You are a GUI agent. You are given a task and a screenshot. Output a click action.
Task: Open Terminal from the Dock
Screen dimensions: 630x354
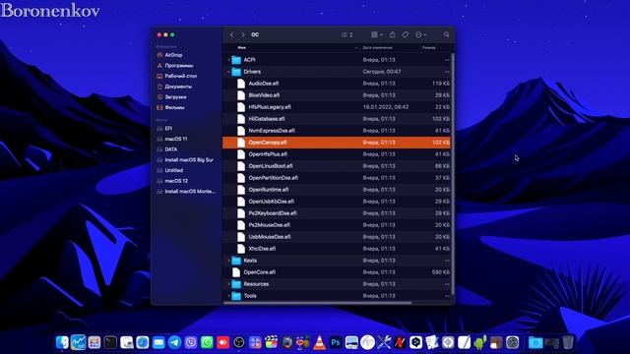110,342
